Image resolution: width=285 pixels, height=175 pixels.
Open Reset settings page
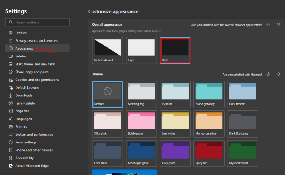pos(37,142)
